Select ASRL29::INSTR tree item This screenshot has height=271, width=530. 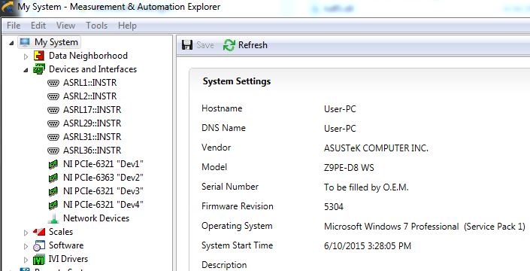tap(92, 123)
